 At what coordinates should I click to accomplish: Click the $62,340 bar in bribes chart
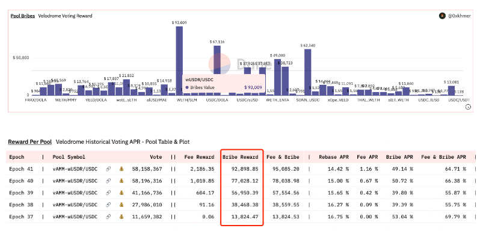pyautogui.click(x=308, y=72)
